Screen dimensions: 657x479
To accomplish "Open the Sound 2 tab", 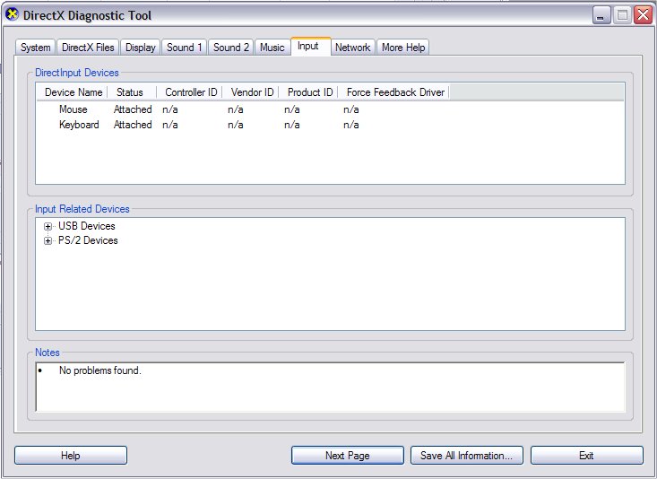I will (231, 48).
